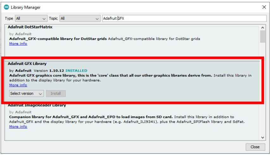270x155 pixels.
Task: Select the Adafruit GFX Library heading
Action: click(27, 64)
